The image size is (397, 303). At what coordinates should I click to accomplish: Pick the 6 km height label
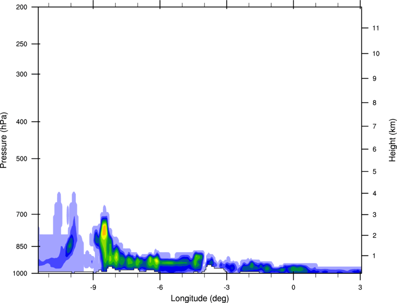(x=375, y=149)
